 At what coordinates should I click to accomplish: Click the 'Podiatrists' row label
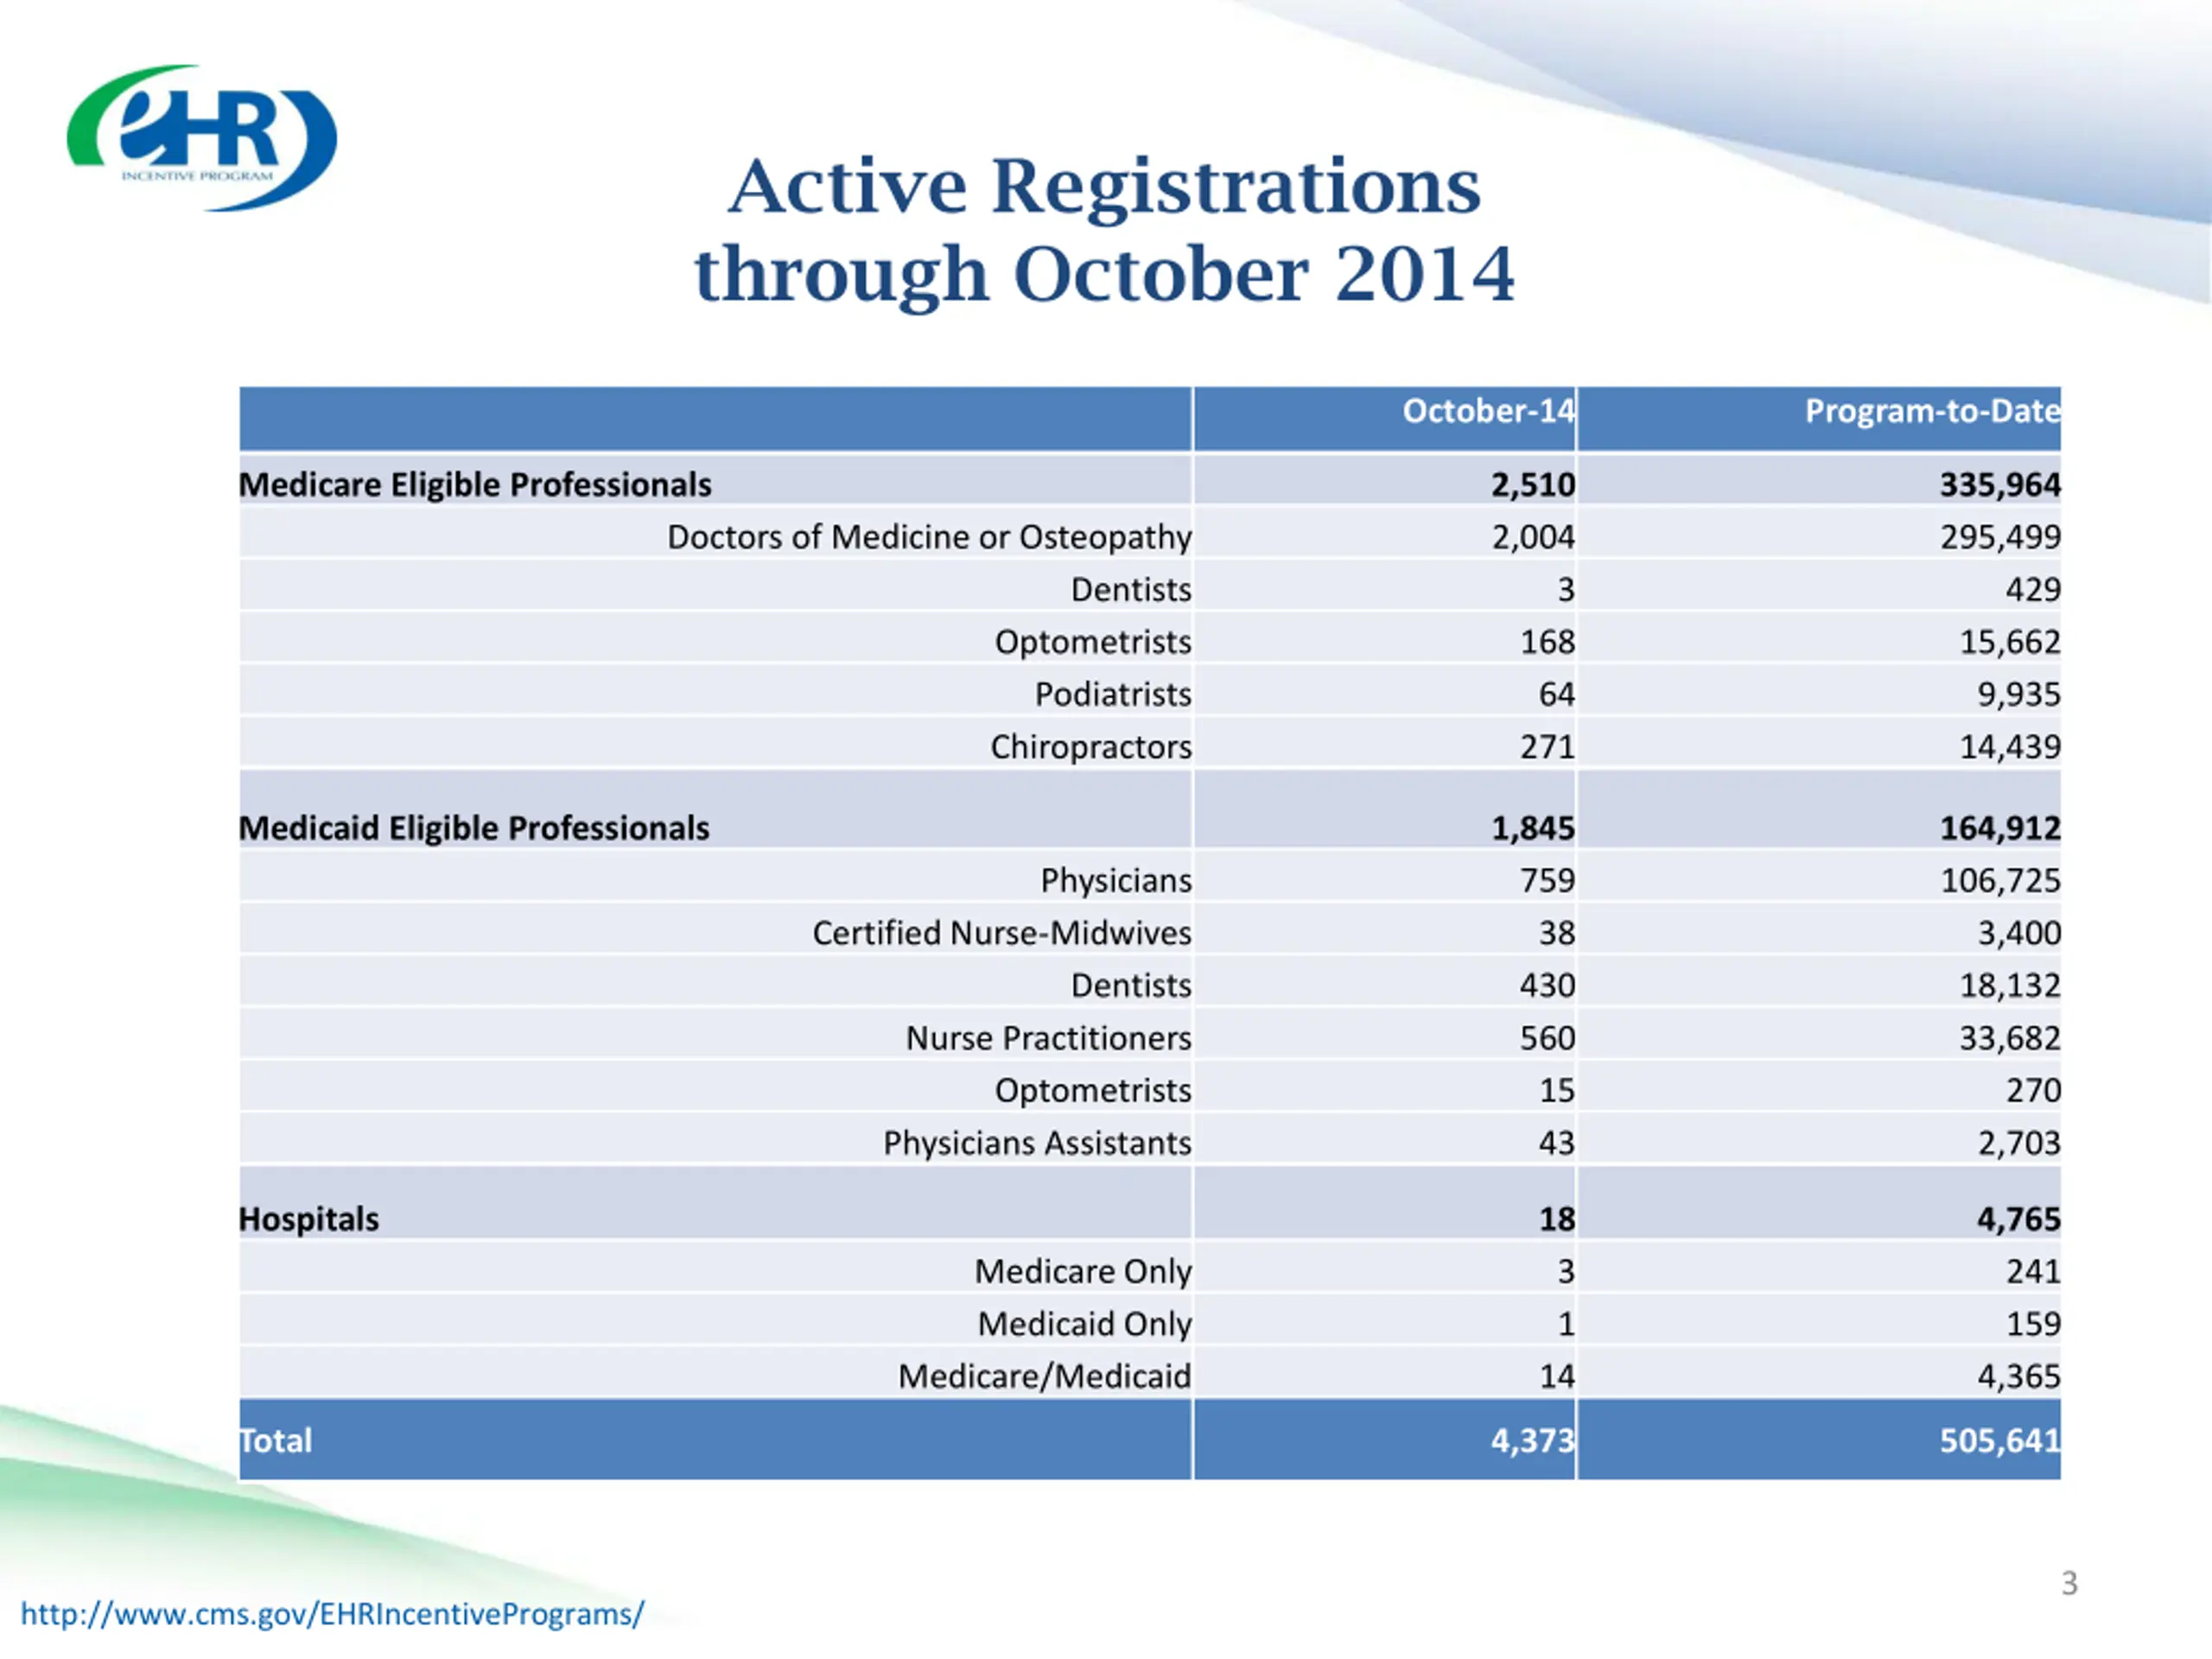coord(1113,694)
